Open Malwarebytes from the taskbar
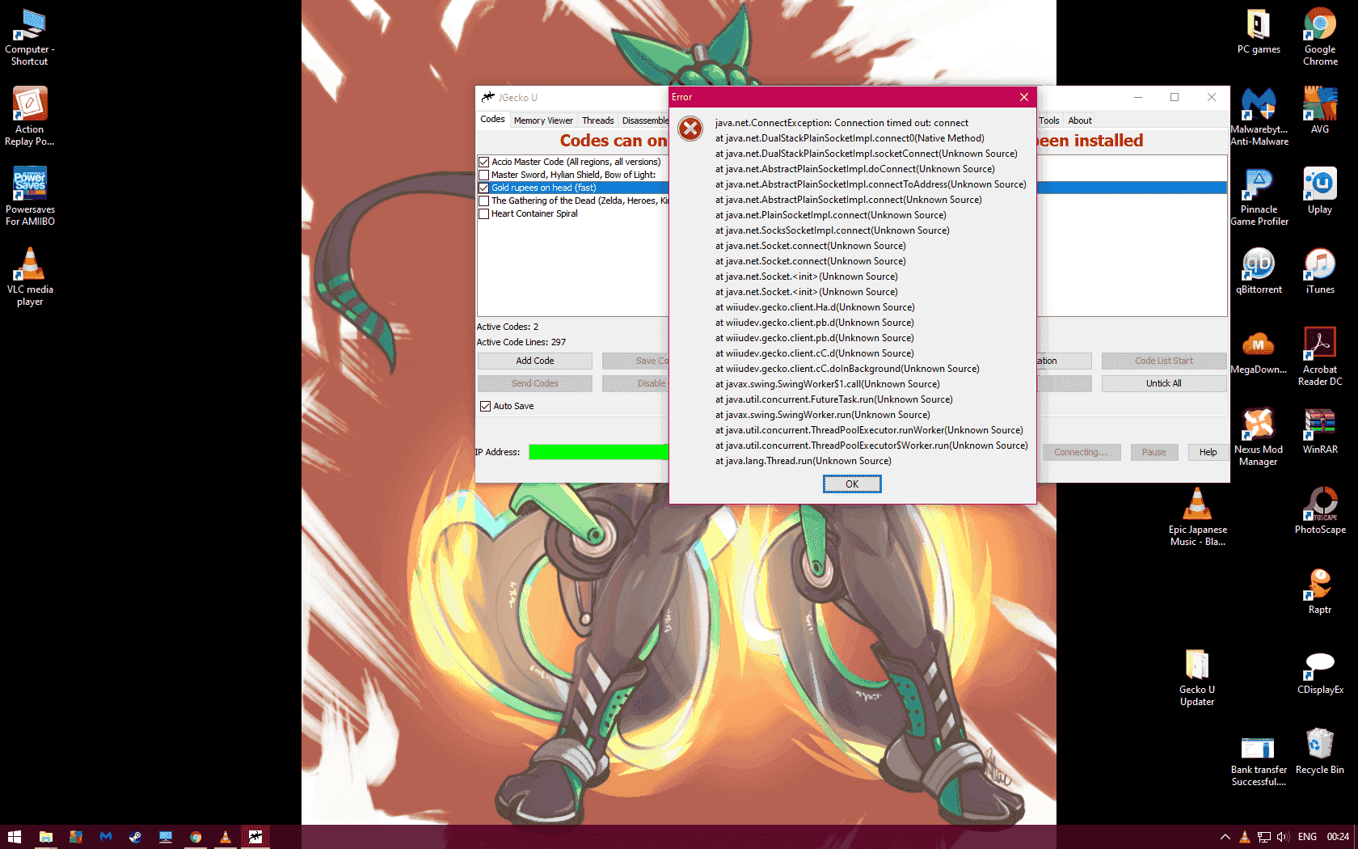This screenshot has height=849, width=1358. [105, 837]
